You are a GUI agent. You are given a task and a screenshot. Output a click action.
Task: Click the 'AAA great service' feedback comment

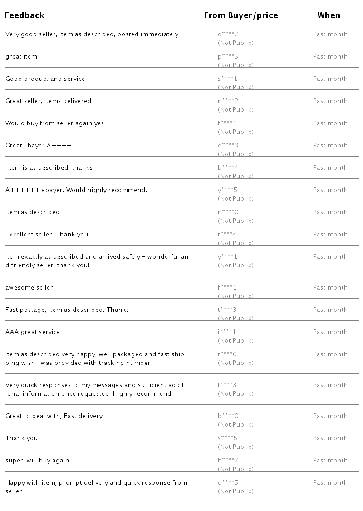[33, 332]
